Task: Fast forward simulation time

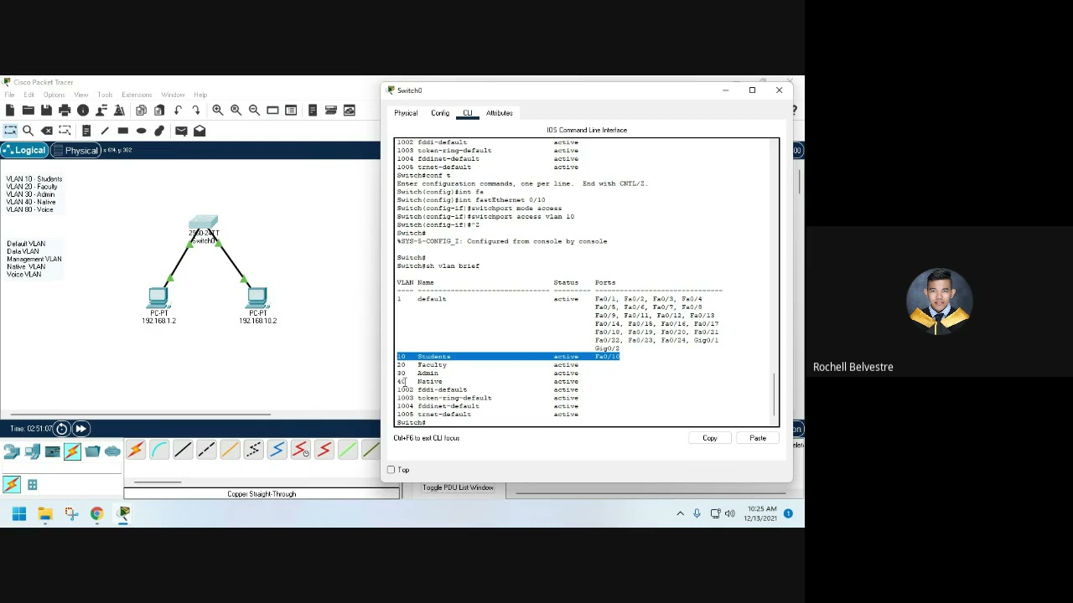Action: 80,429
